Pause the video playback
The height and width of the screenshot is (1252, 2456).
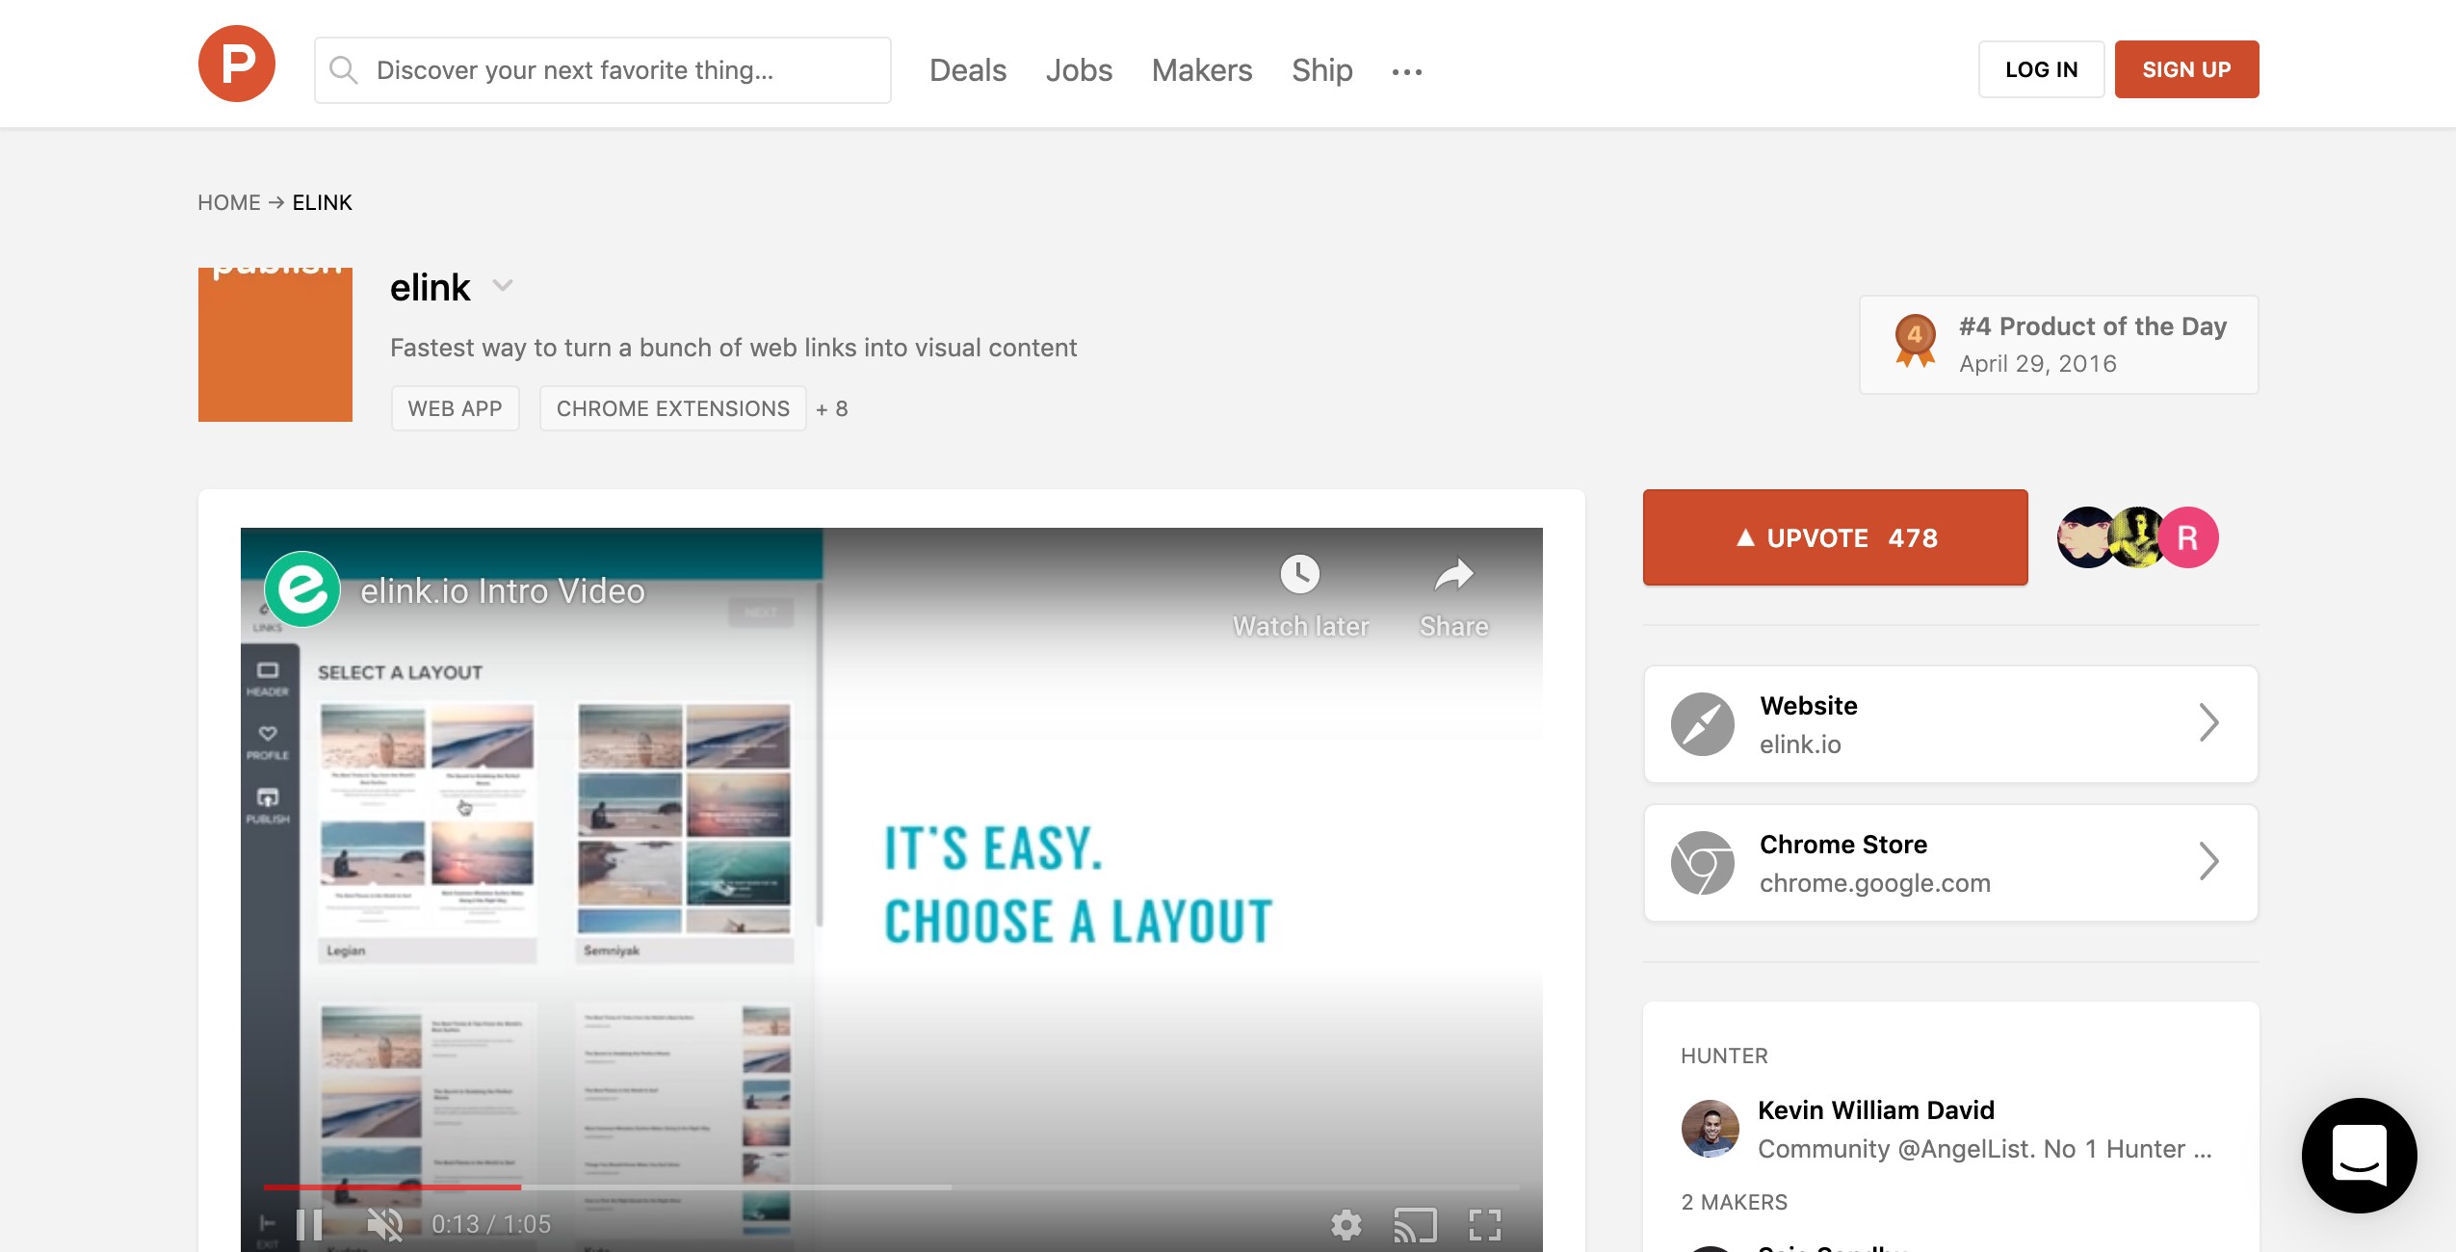coord(309,1224)
